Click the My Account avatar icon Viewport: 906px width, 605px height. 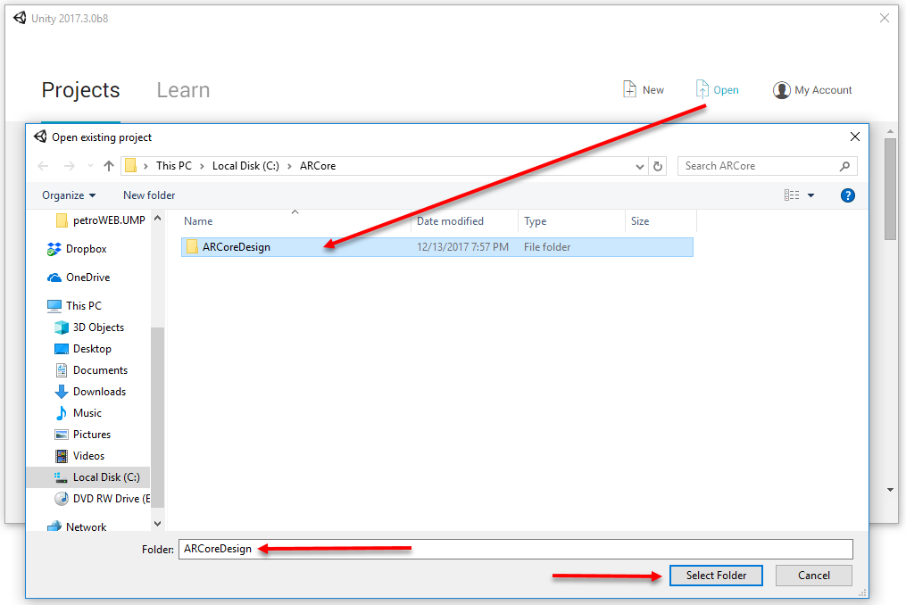click(781, 90)
